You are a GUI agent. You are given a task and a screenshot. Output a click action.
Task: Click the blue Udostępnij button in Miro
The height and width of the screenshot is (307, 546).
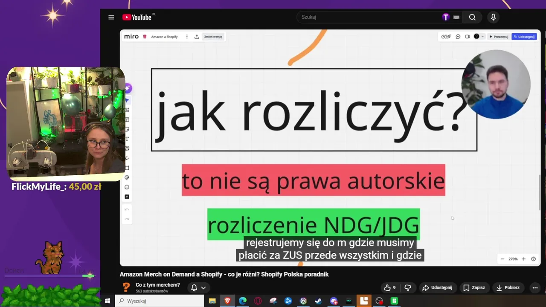524,37
